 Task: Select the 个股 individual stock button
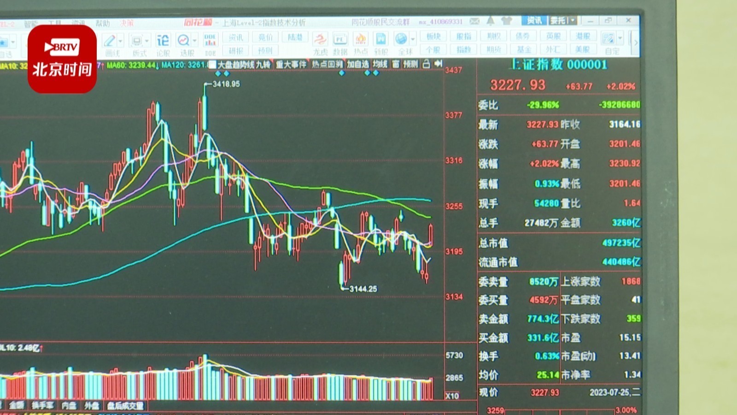coord(433,49)
